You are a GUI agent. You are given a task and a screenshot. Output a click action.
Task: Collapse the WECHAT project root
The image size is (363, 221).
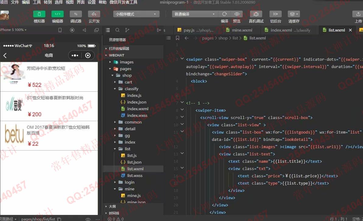[x=133, y=55]
